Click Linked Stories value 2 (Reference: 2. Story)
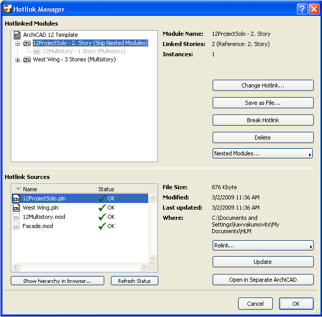The height and width of the screenshot is (317, 322). [241, 44]
